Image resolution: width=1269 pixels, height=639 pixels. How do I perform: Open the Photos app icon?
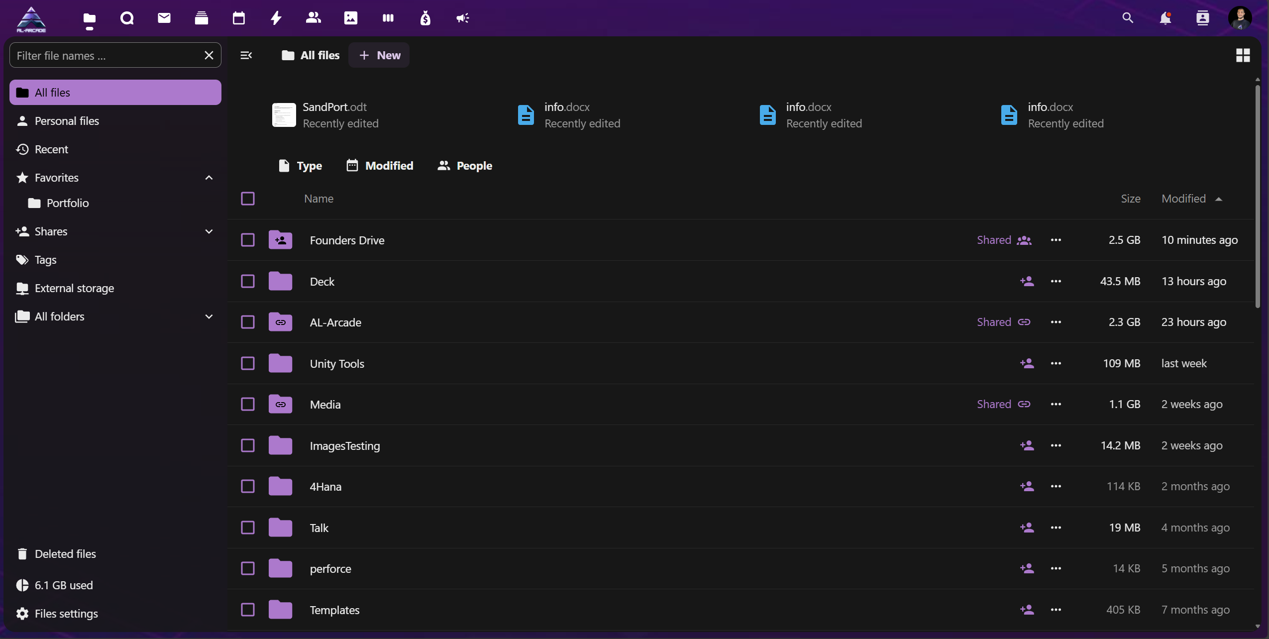coord(351,18)
